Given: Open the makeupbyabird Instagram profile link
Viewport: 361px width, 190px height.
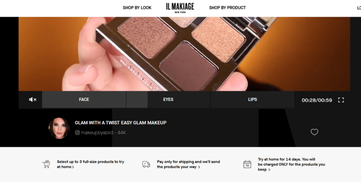Looking at the screenshot, I should click(97, 133).
